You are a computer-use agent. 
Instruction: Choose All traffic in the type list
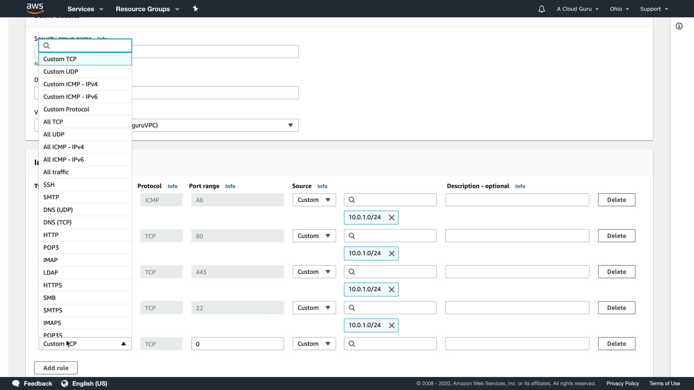point(56,172)
